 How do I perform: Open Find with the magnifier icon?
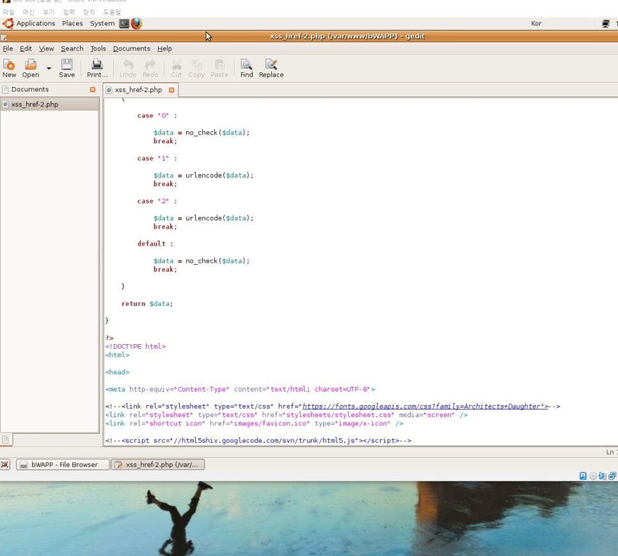click(246, 68)
